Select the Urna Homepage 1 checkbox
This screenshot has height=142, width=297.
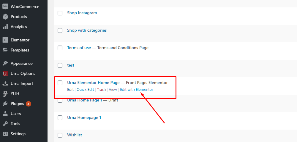(x=60, y=118)
